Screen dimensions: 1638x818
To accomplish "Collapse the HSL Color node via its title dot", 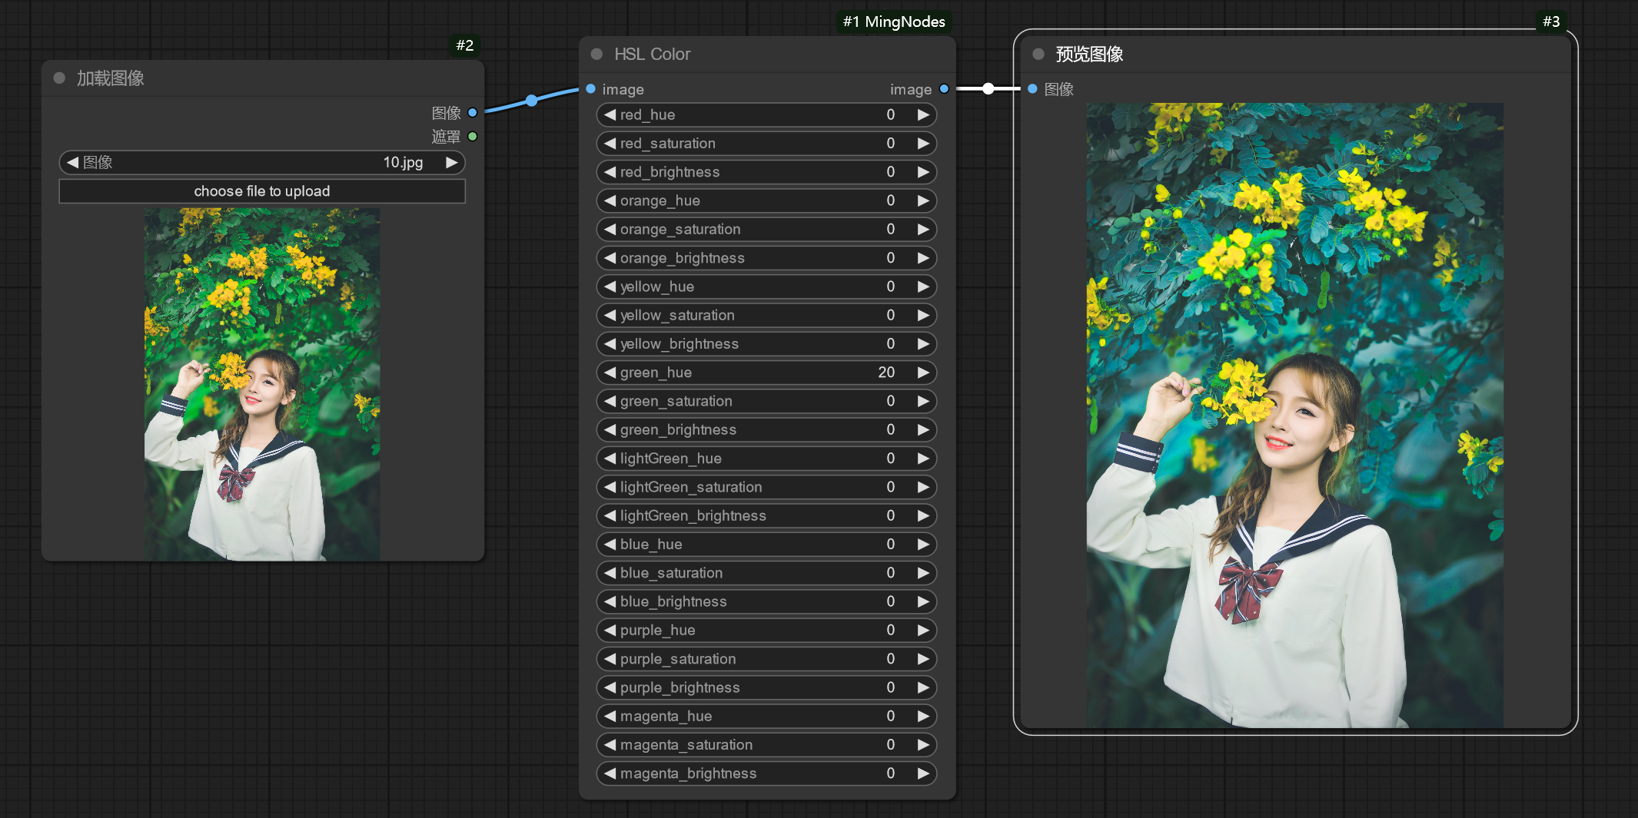I will tap(596, 55).
